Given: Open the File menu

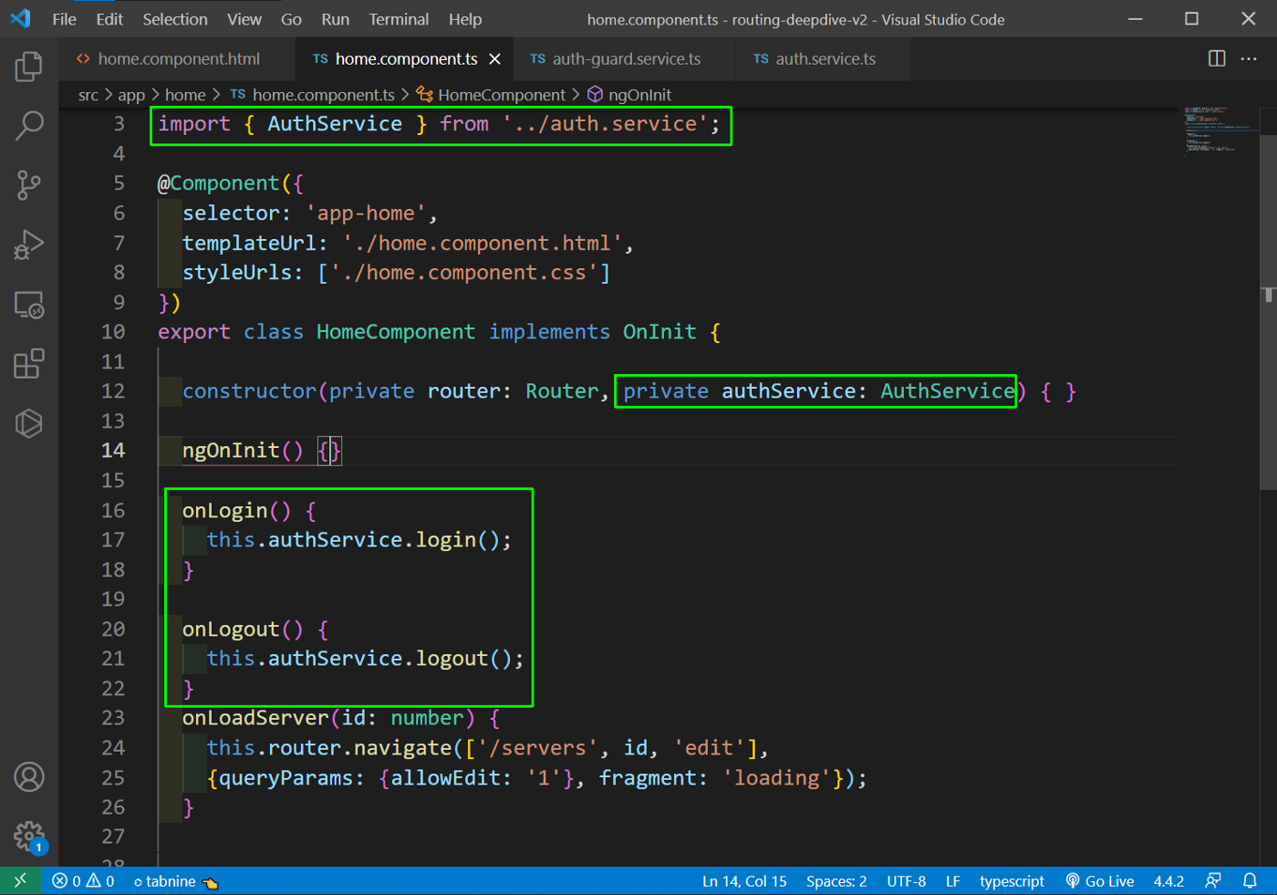Looking at the screenshot, I should pos(65,19).
